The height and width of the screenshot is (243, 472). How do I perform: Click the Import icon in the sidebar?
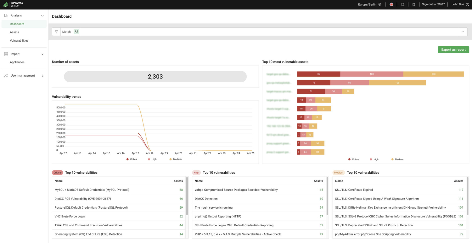click(6, 54)
